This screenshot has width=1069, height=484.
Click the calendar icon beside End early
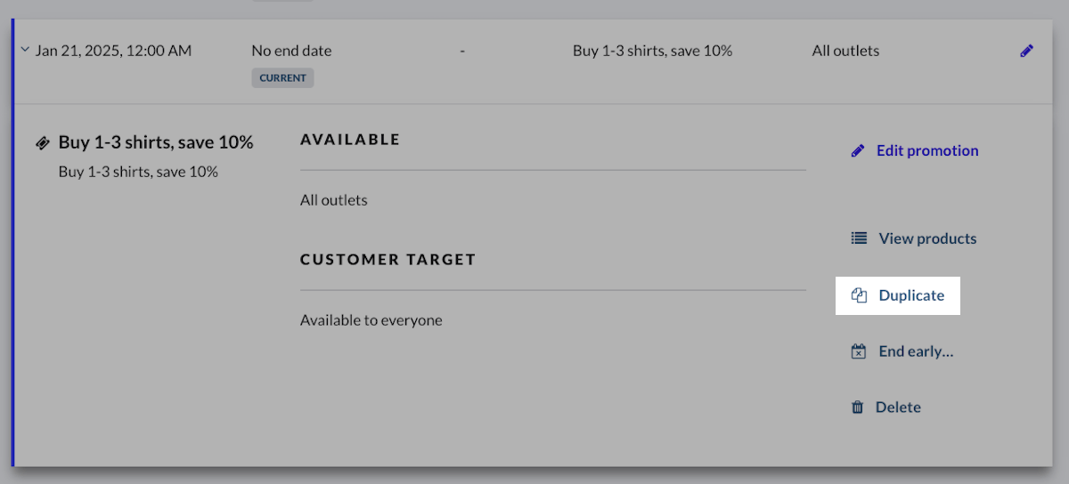(859, 351)
